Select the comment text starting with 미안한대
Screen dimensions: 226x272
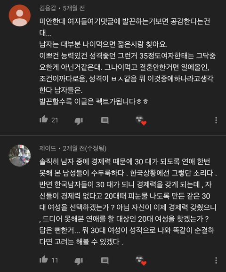[128, 61]
